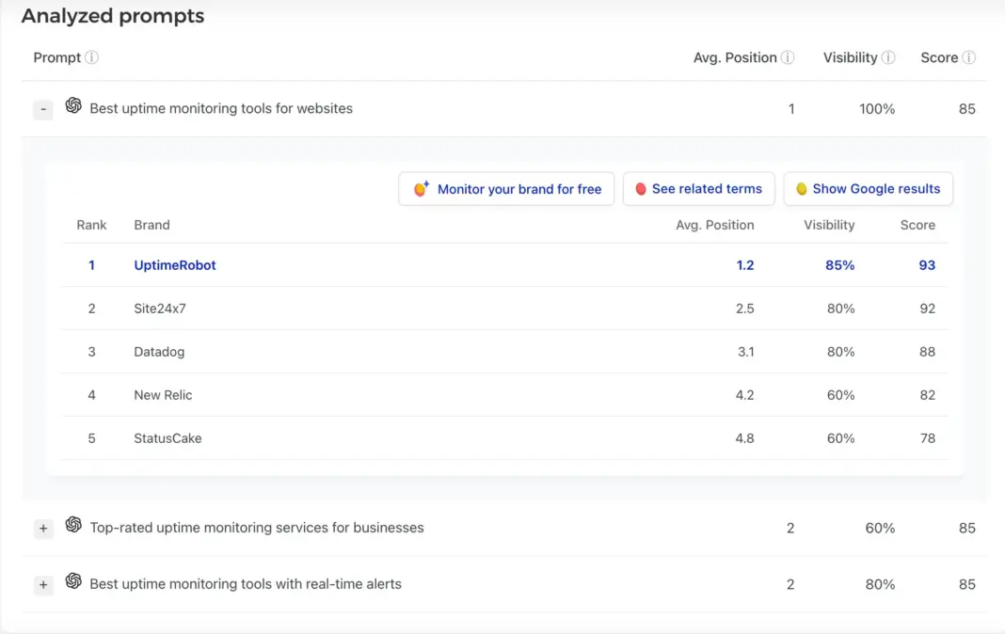Click UptimeRobot's 85% visibility value
The image size is (1005, 634).
(839, 265)
